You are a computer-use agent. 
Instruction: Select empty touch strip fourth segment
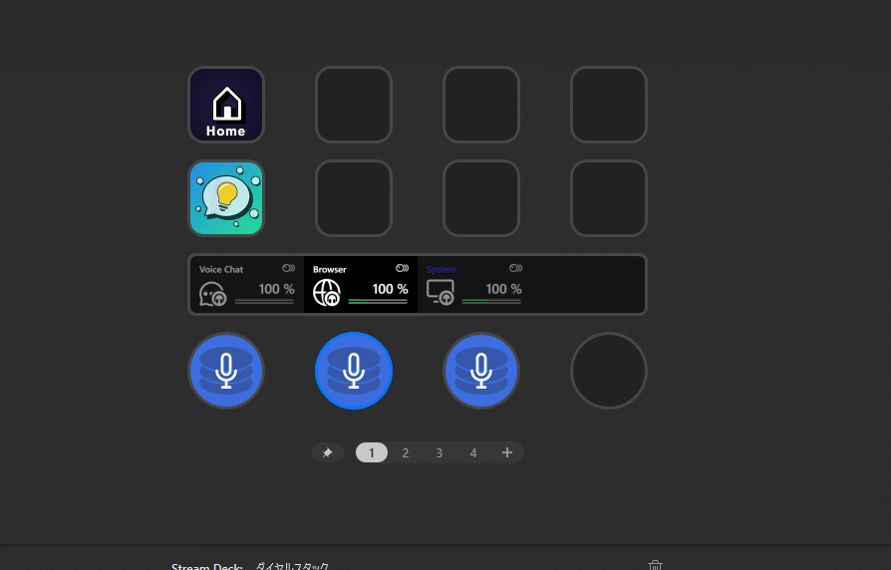[x=588, y=284]
